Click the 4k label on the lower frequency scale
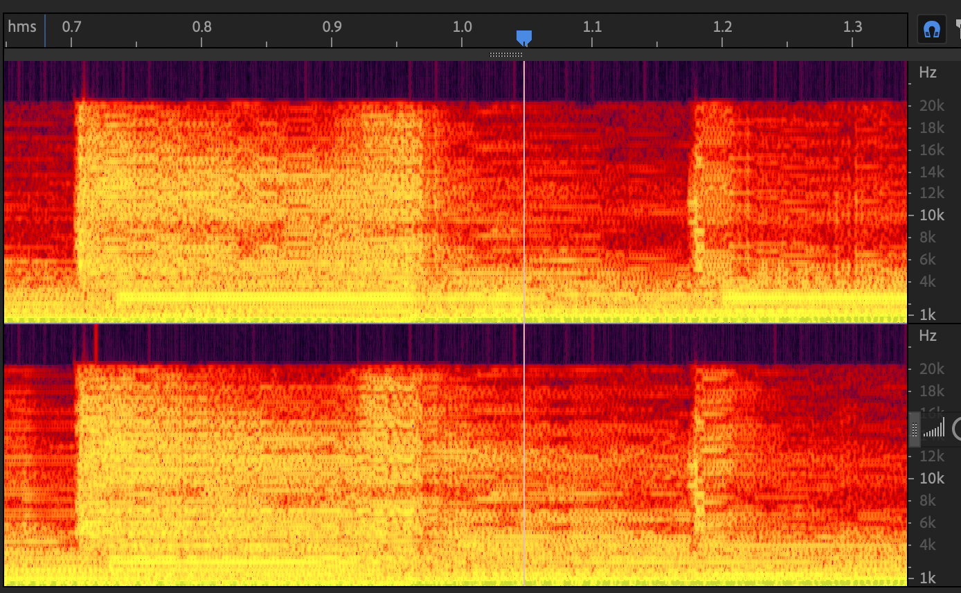Image resolution: width=961 pixels, height=593 pixels. pos(927,545)
